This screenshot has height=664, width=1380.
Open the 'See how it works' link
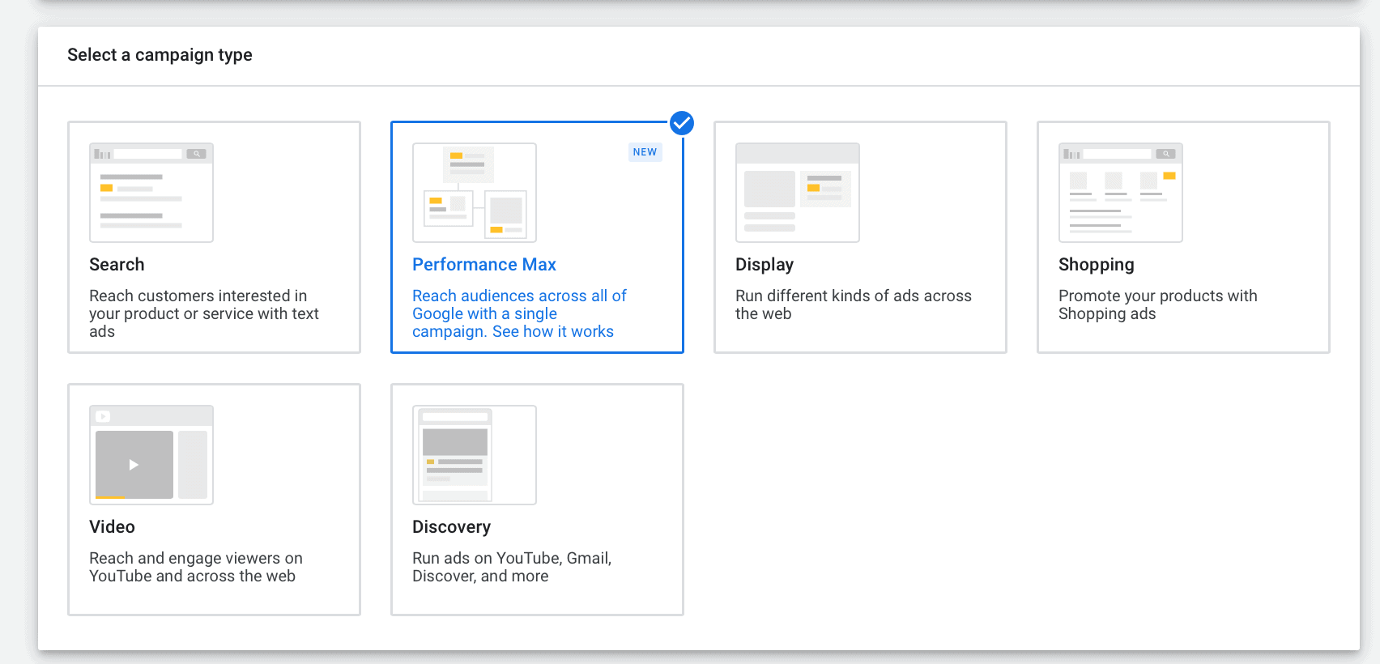(x=553, y=331)
